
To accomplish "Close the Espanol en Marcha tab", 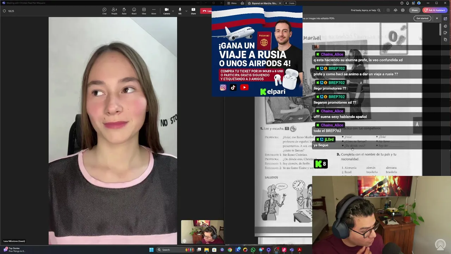I will [x=280, y=3].
